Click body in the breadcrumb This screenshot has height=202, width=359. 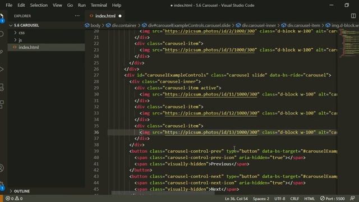pos(93,25)
